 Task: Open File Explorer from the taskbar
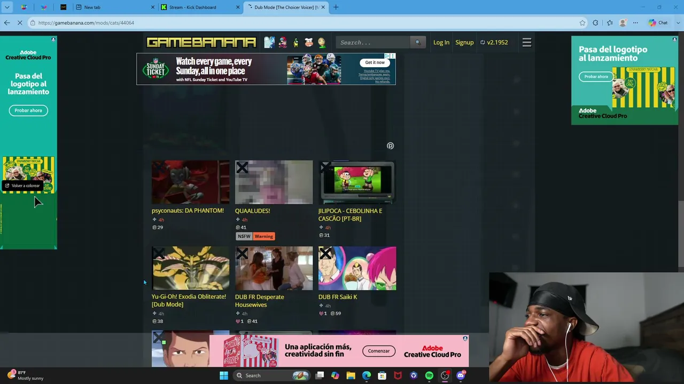[x=351, y=375]
